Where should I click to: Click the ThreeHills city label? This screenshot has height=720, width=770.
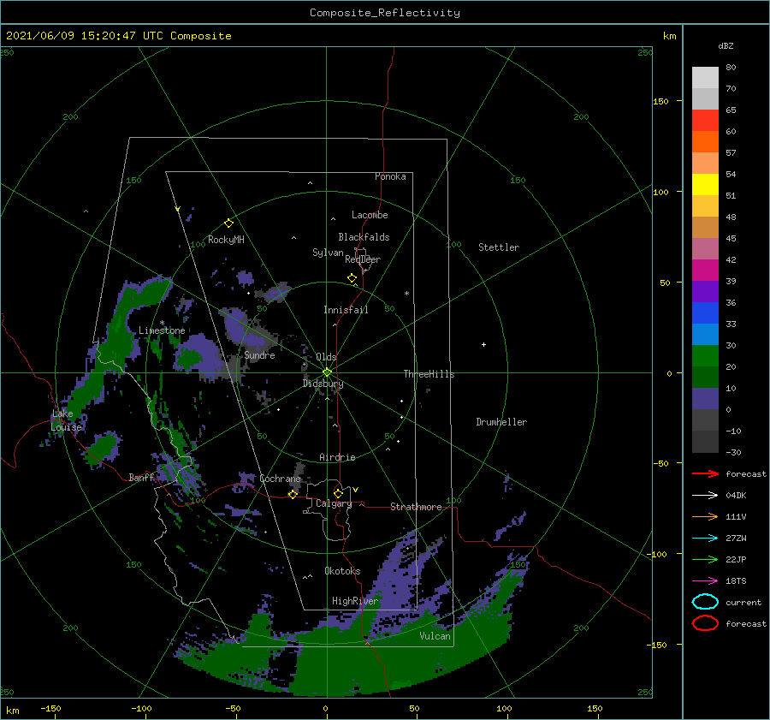[429, 374]
